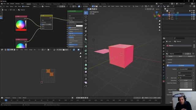Toggle the camera view icon in viewport
Screen dimensions: 196x110
[160, 27]
